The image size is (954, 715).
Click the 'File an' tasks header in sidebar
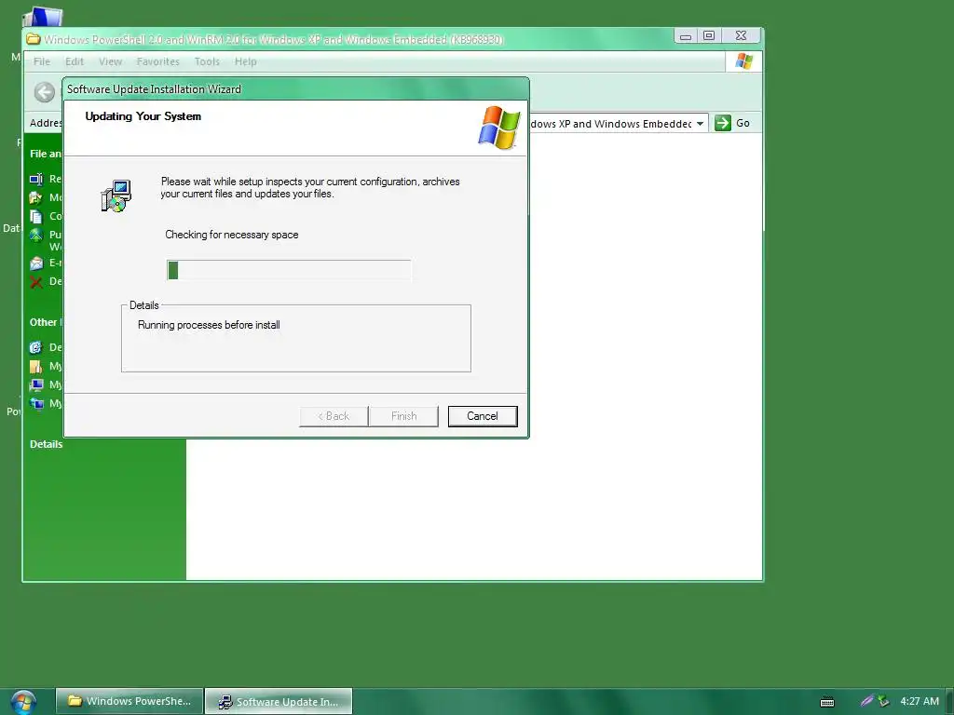(x=46, y=154)
